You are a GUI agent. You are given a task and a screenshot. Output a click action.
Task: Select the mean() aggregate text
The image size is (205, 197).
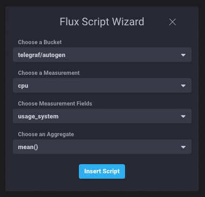coord(28,147)
